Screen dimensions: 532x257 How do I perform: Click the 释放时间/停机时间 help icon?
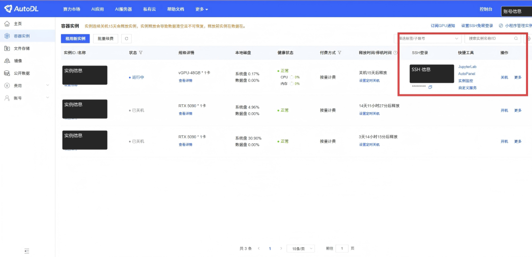point(395,53)
